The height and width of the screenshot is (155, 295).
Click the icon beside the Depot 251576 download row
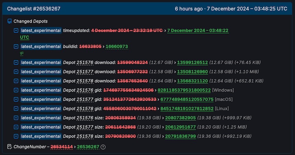click(16, 62)
